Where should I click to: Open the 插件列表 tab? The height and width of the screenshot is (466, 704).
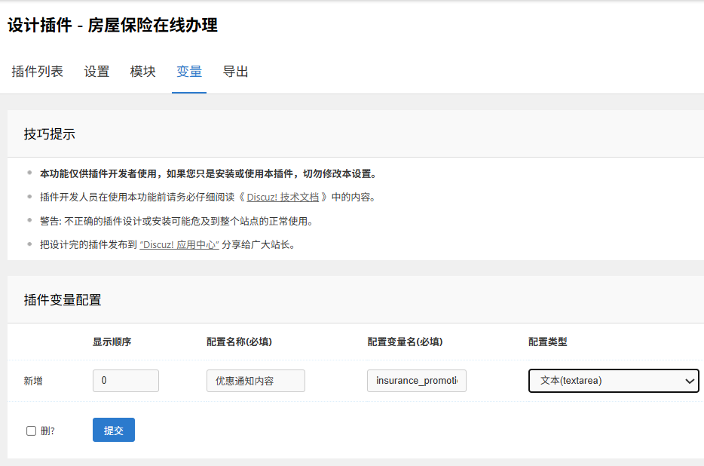point(38,72)
